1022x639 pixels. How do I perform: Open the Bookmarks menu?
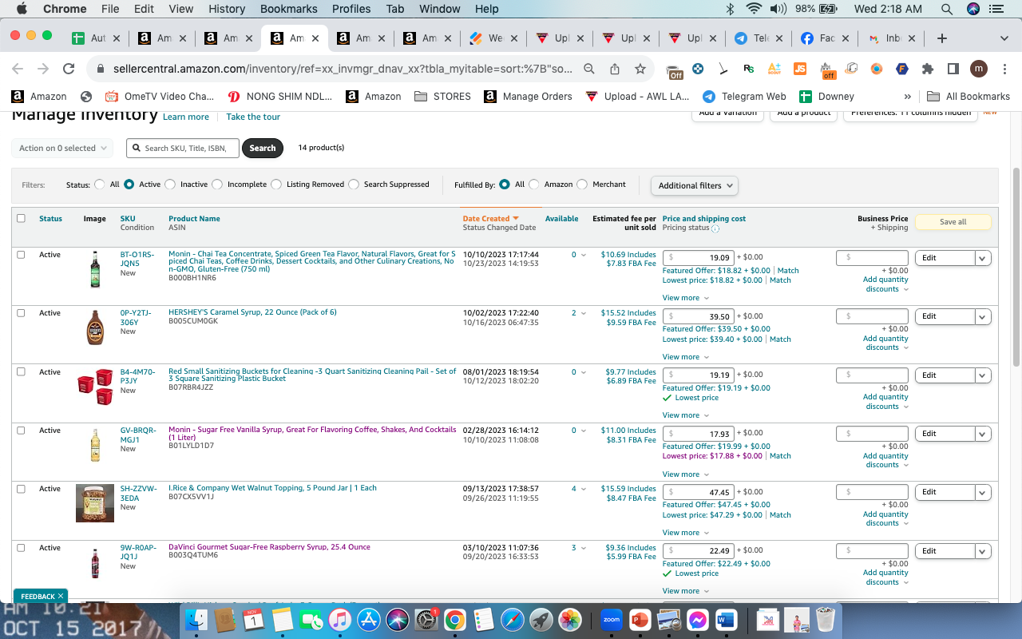point(288,9)
